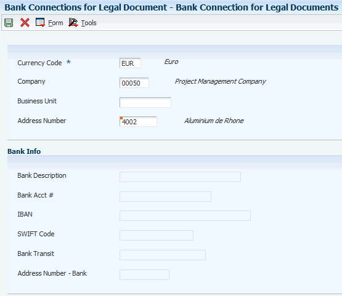The height and width of the screenshot is (296, 342).
Task: Click the green Save disk icon
Action: 9,23
